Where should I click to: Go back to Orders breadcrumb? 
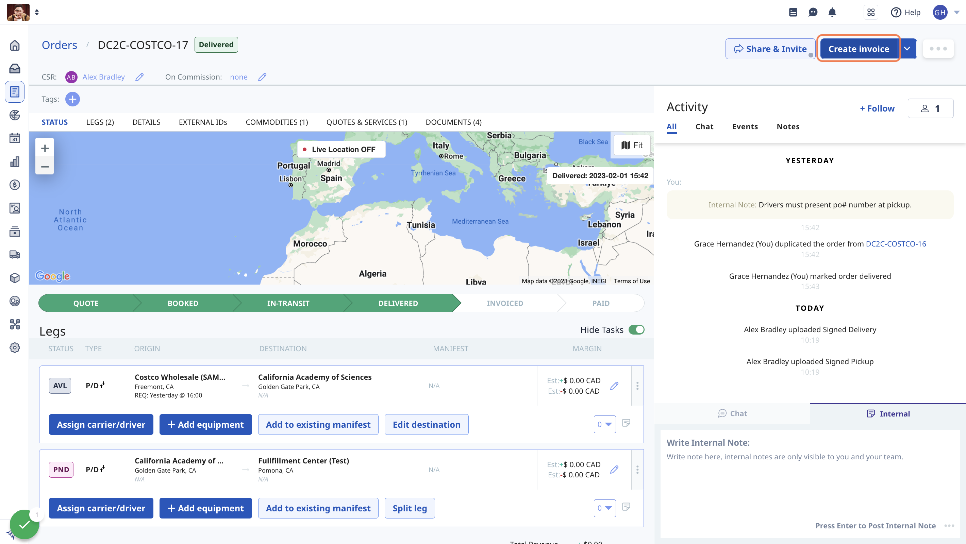click(x=59, y=45)
